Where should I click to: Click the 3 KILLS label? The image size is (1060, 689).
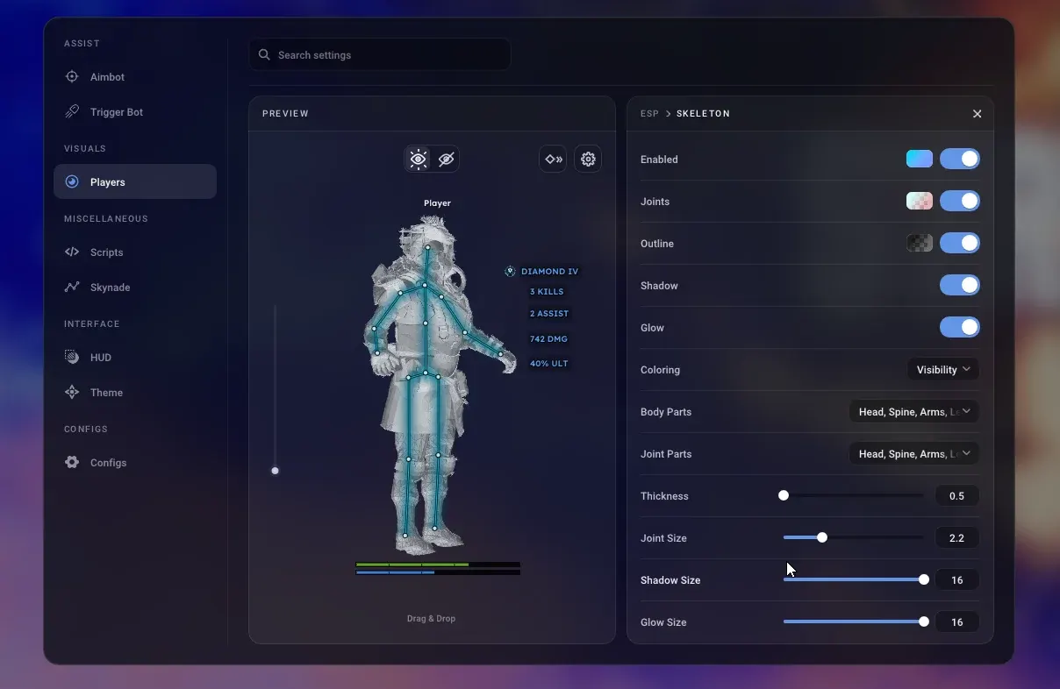547,292
